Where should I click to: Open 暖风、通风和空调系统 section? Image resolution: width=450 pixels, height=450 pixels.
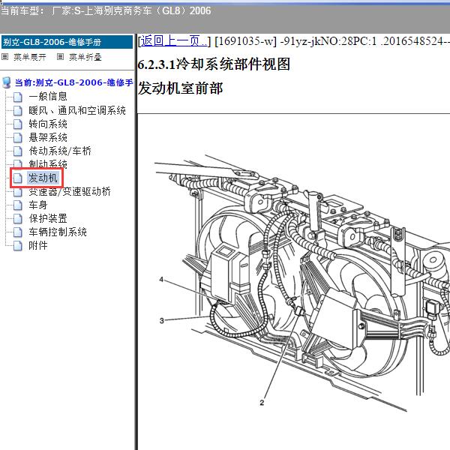pos(77,110)
